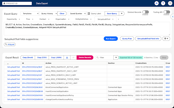Click the Action column header
174x108 pixels.
tap(76, 63)
